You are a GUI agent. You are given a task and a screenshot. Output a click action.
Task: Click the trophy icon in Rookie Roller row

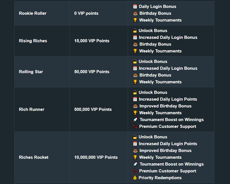click(x=135, y=20)
